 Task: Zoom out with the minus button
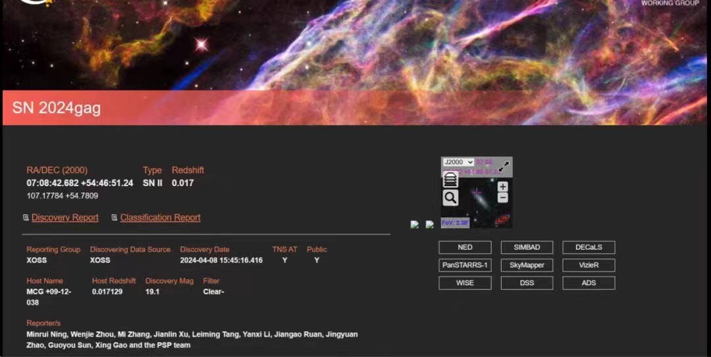[502, 197]
